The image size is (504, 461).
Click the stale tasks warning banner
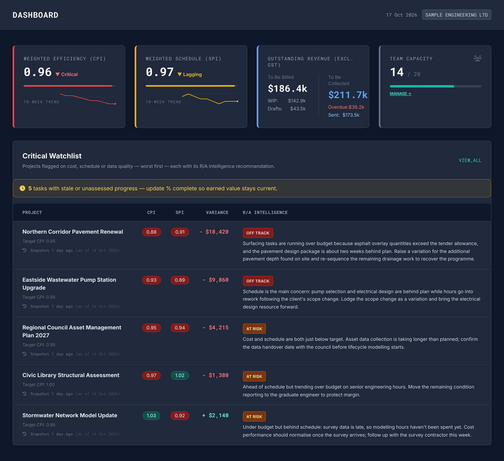pos(252,188)
